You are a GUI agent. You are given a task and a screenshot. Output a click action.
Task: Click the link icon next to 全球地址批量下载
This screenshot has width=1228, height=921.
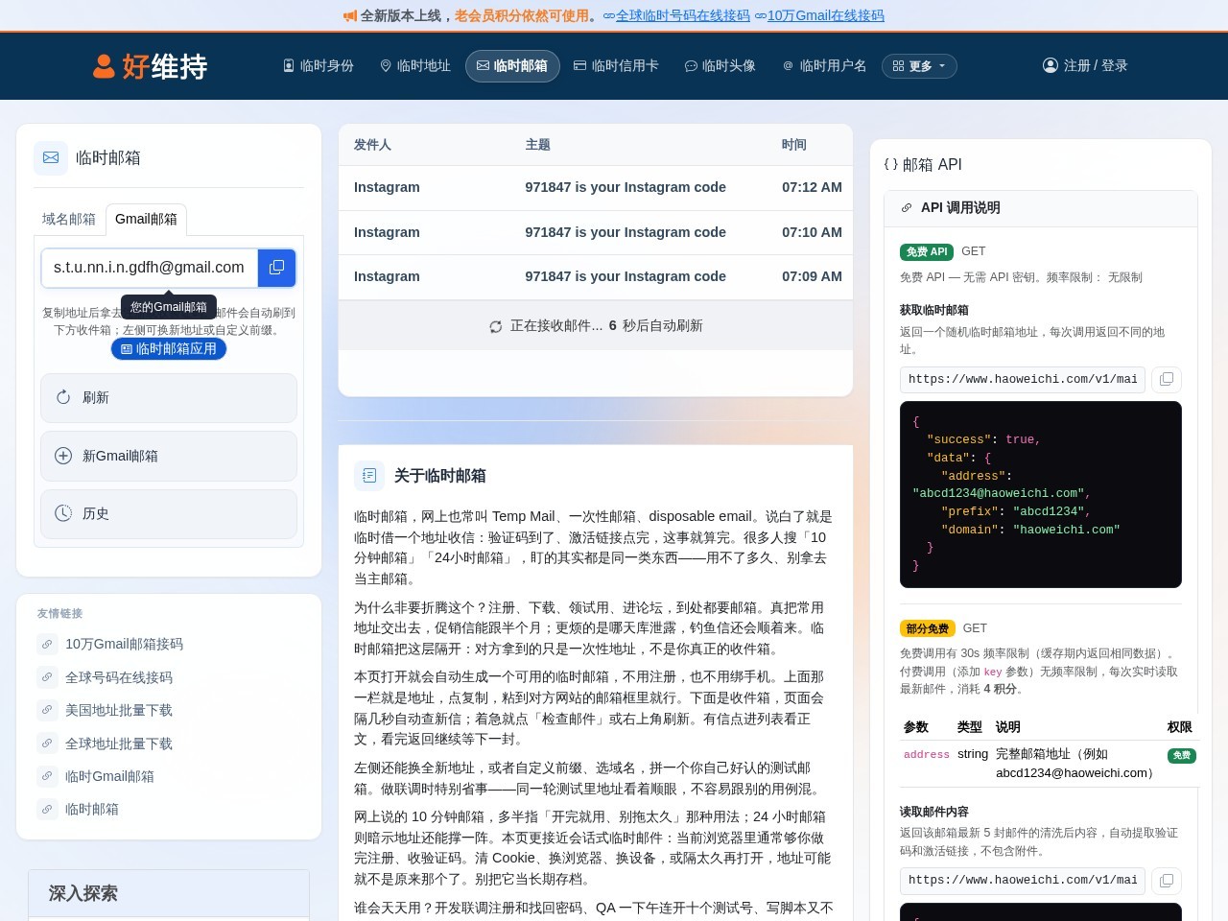click(46, 744)
